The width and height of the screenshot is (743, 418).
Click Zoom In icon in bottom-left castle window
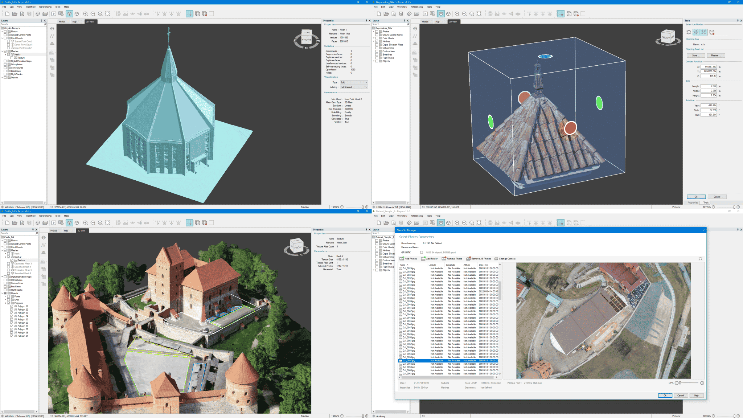tap(86, 223)
